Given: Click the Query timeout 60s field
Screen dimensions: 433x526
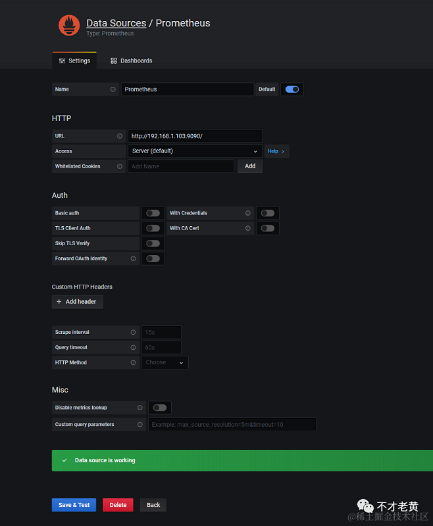Looking at the screenshot, I should [161, 348].
